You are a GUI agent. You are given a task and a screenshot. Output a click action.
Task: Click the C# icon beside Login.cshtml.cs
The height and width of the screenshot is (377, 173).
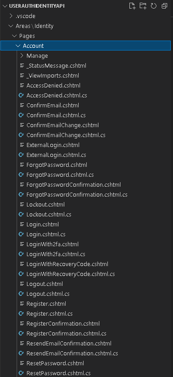(x=21, y=234)
